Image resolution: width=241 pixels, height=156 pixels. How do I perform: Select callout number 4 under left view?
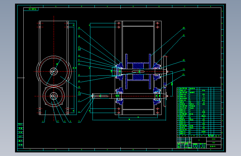pyautogui.click(x=70, y=121)
